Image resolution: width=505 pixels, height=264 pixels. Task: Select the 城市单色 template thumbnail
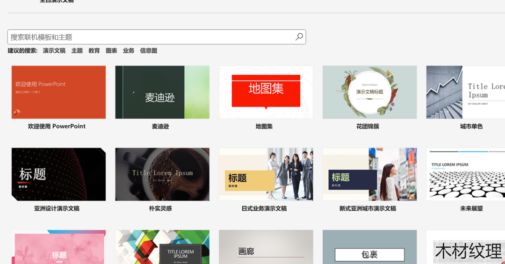coord(466,92)
